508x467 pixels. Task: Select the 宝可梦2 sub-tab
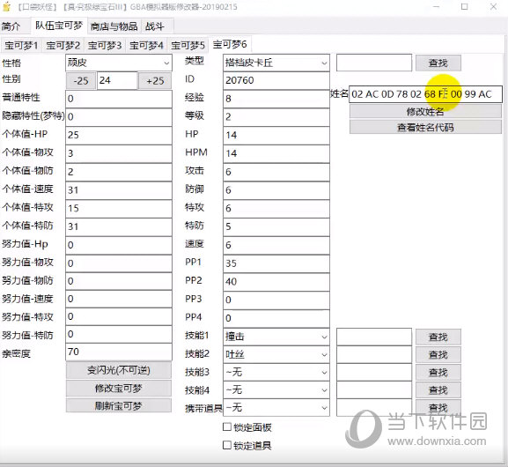tap(63, 45)
